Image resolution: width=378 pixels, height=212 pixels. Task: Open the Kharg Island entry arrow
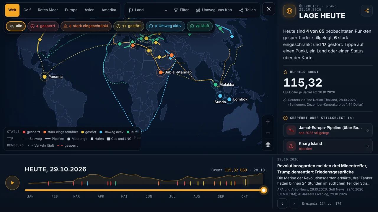[367, 146]
